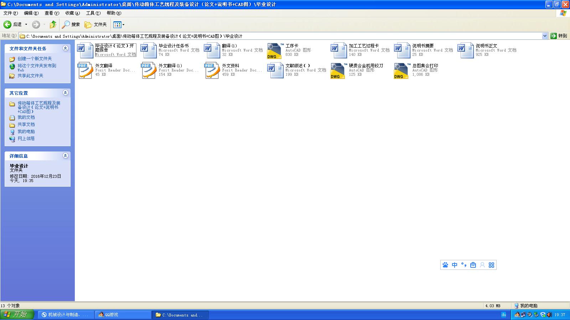
Task: Collapse the 详细信息 panel
Action: pos(65,155)
